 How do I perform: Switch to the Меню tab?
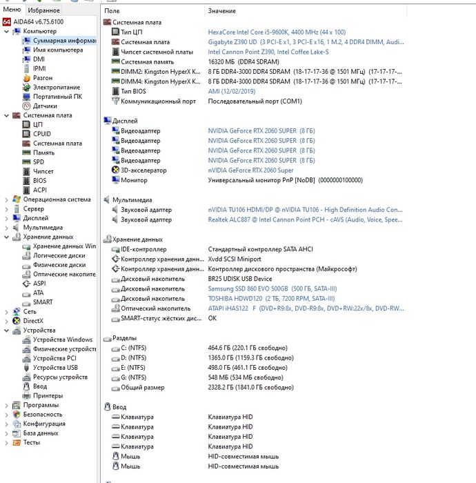point(12,10)
